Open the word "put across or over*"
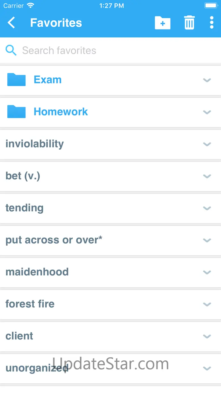221x393 pixels. tap(54, 240)
